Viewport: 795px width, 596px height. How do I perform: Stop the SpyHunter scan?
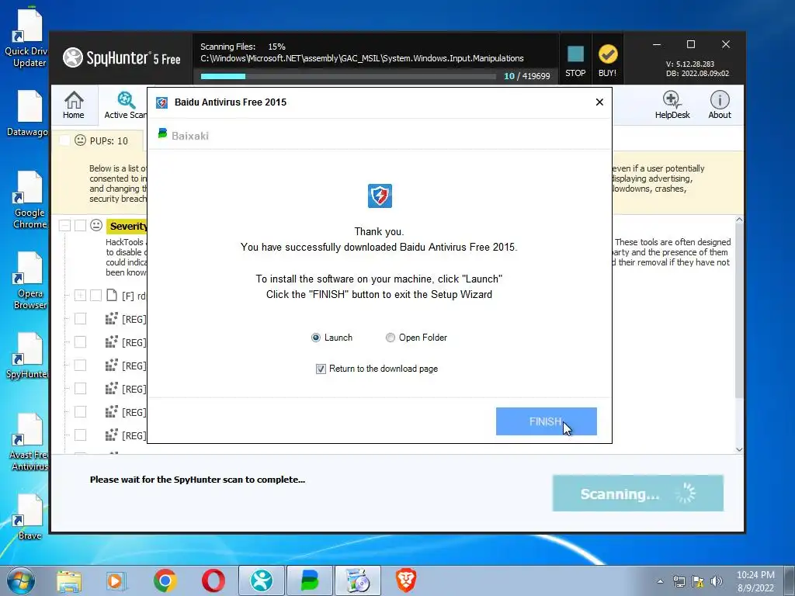575,61
